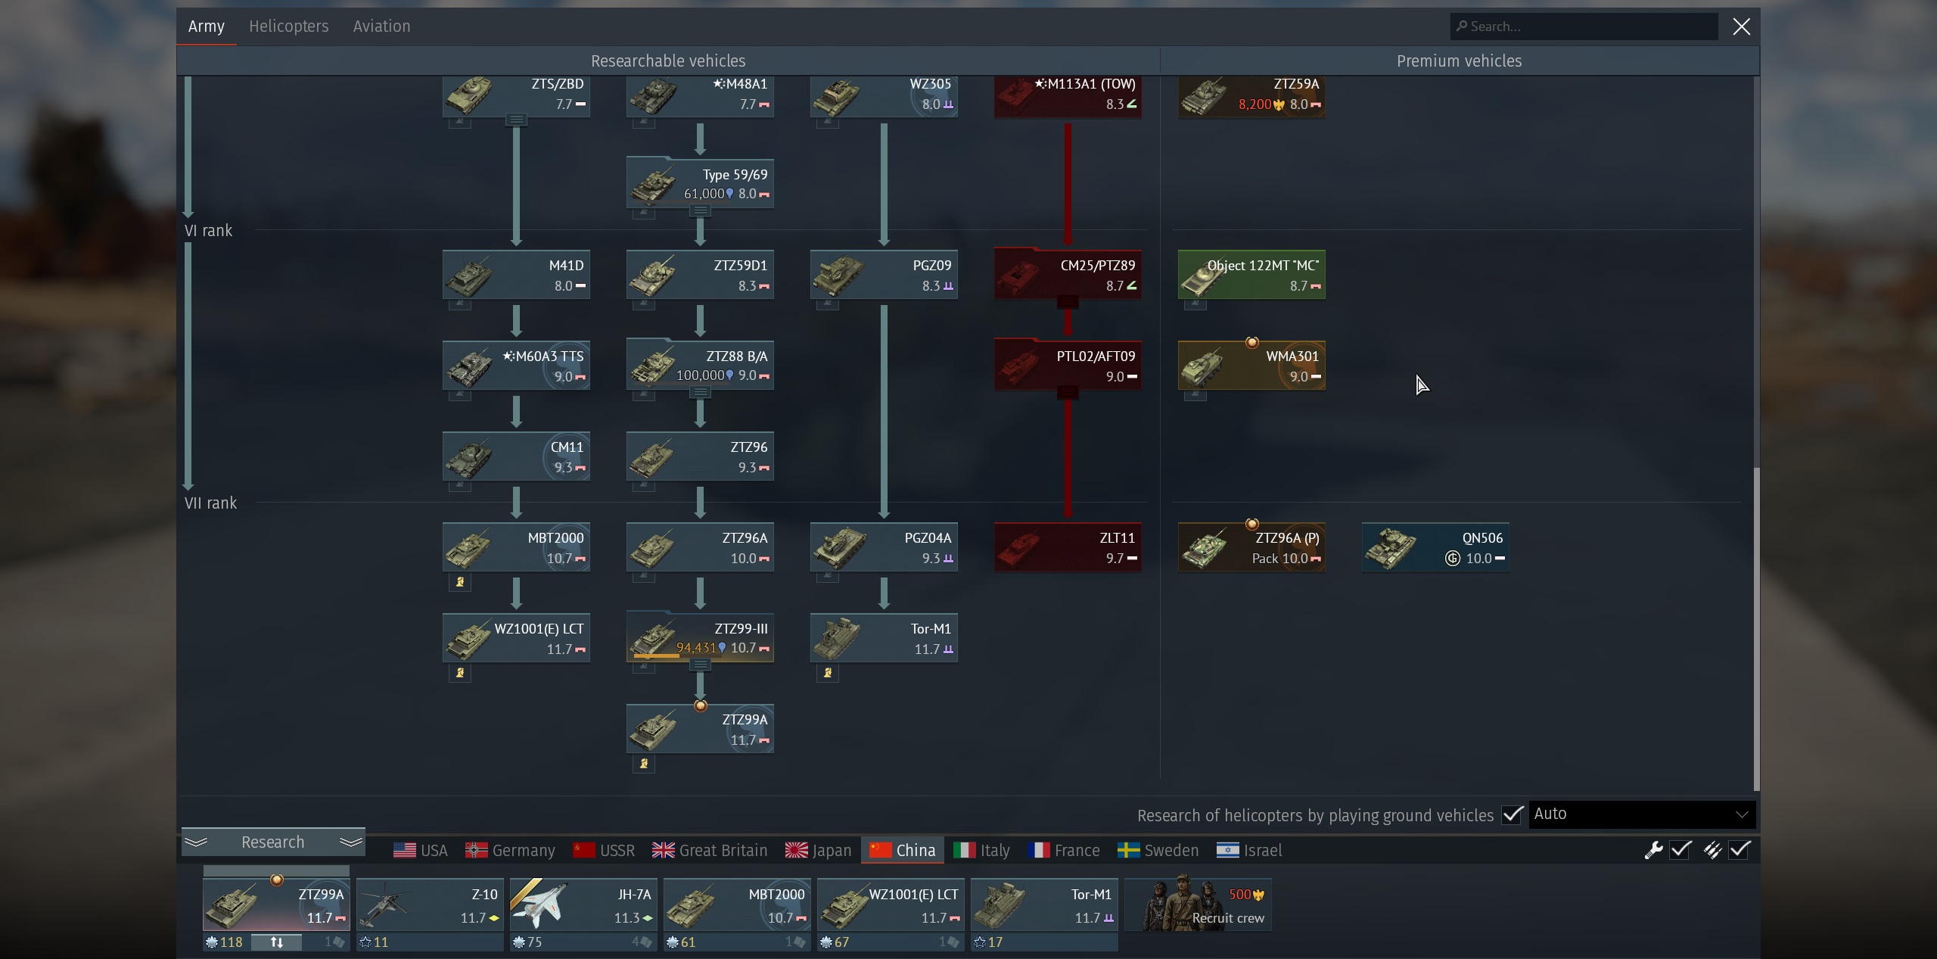Select the Great Britain nation tab

pyautogui.click(x=710, y=851)
